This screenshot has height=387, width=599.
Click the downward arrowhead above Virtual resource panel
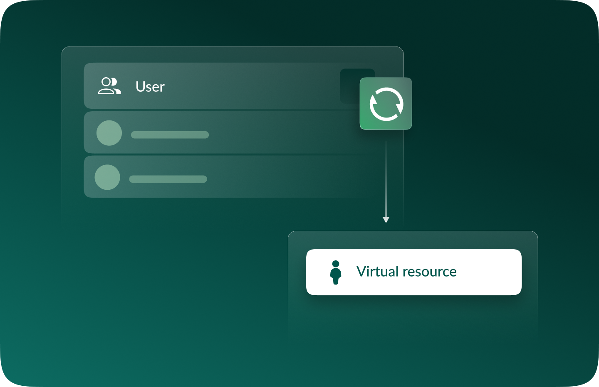(386, 220)
